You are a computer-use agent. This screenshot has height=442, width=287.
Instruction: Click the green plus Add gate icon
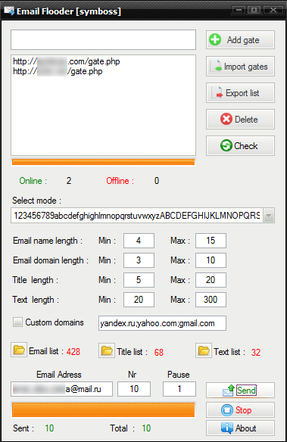tap(215, 39)
